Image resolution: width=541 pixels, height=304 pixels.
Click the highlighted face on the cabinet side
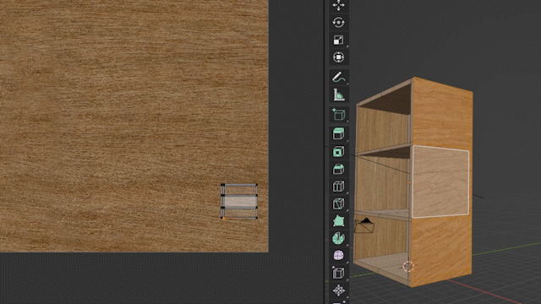coord(440,182)
